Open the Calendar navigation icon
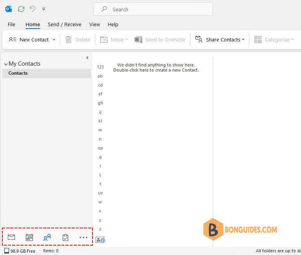The image size is (301, 255). pos(29,237)
